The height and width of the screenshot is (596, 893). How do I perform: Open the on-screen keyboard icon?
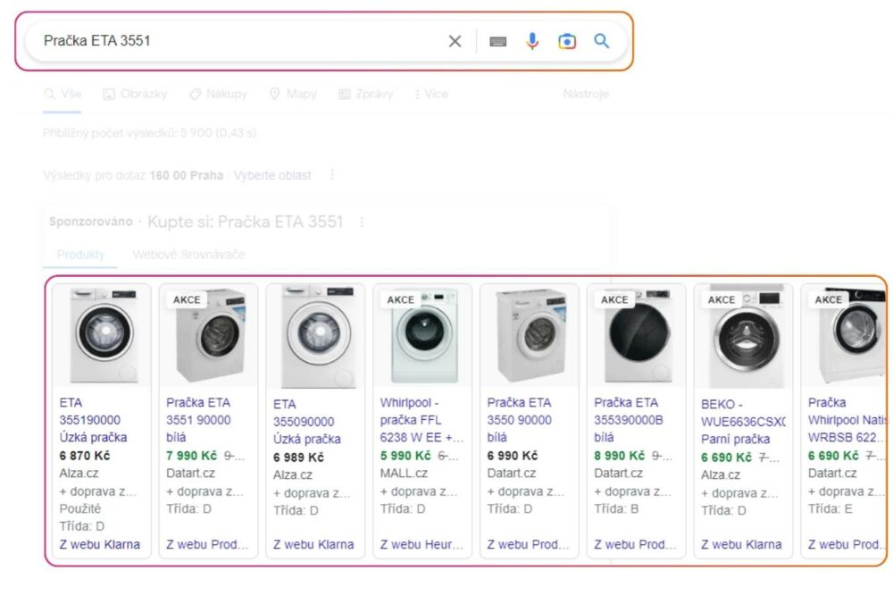pos(497,41)
